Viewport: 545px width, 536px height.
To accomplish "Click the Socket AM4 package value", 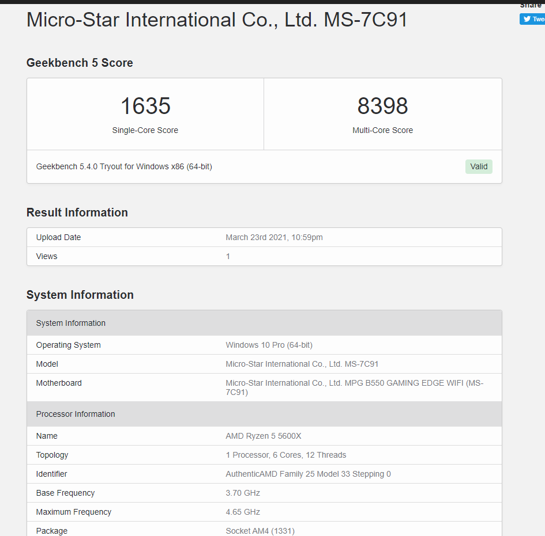I will coord(260,531).
